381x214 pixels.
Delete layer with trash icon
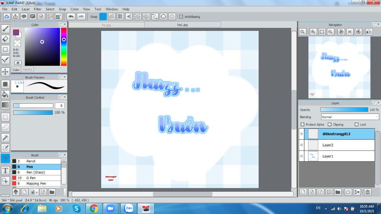(368, 192)
